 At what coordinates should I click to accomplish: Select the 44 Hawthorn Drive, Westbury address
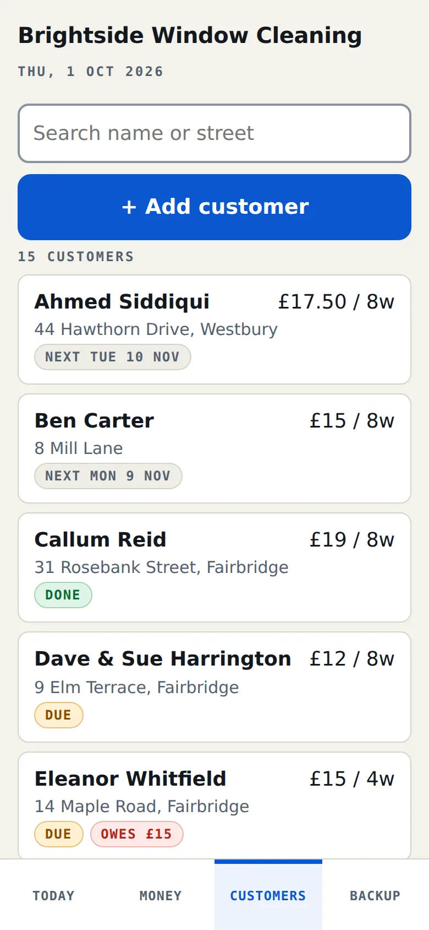pos(156,329)
